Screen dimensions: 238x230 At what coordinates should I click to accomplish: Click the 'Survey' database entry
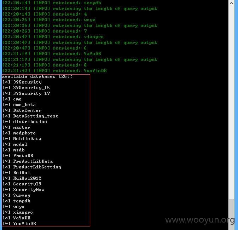[16, 195]
